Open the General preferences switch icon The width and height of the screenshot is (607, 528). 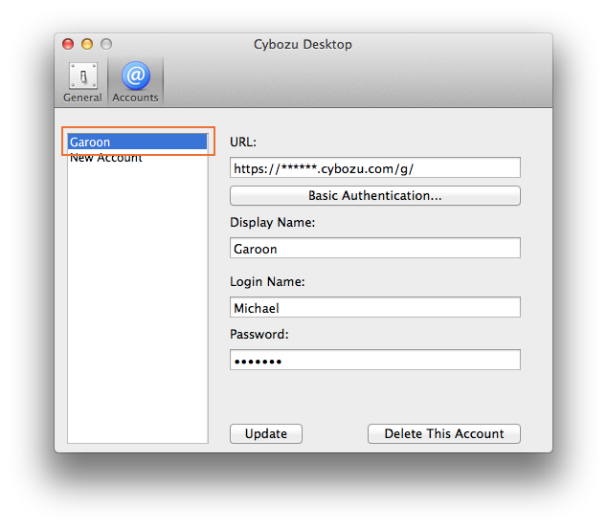[83, 76]
